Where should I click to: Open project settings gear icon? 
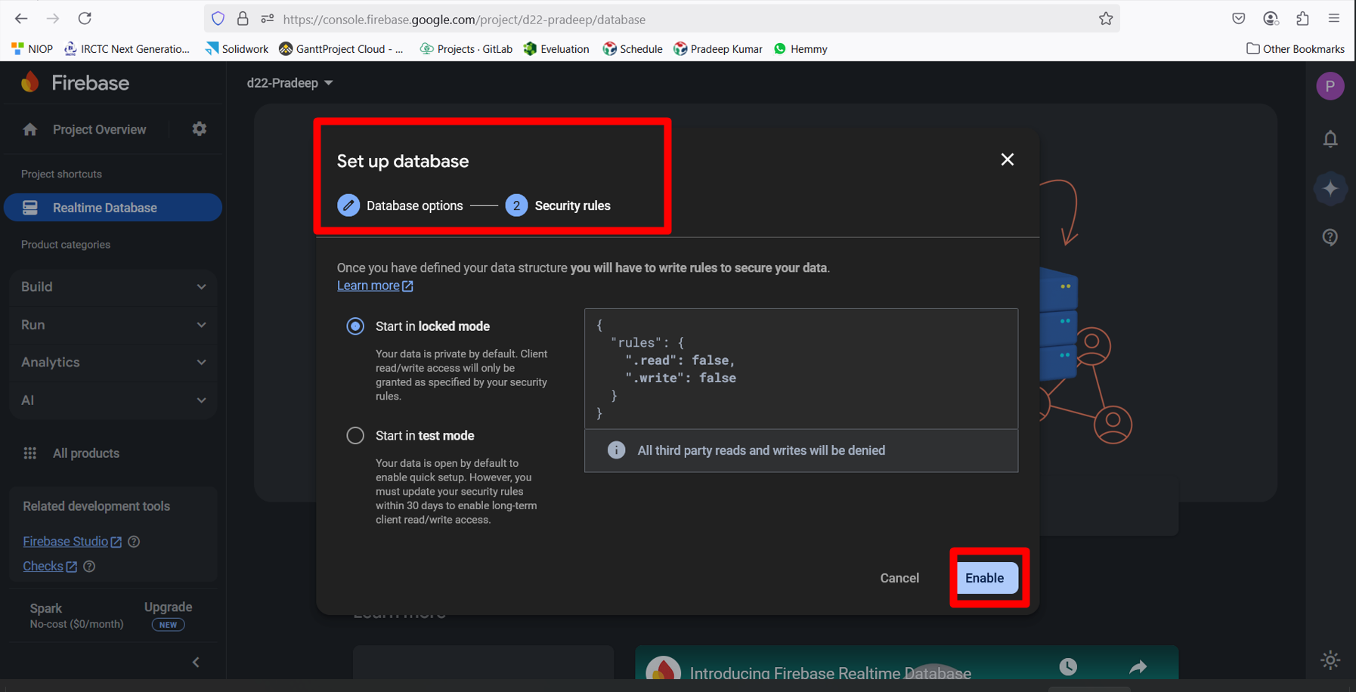pyautogui.click(x=200, y=129)
